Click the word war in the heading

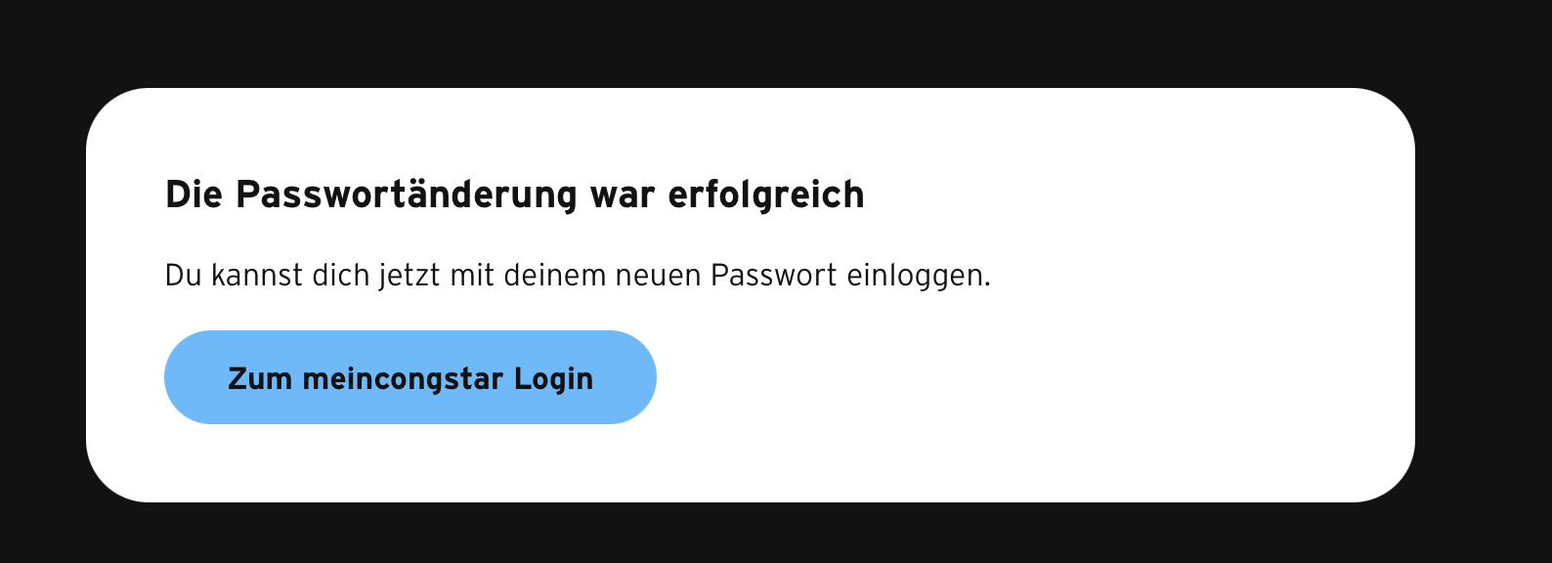[x=623, y=195]
